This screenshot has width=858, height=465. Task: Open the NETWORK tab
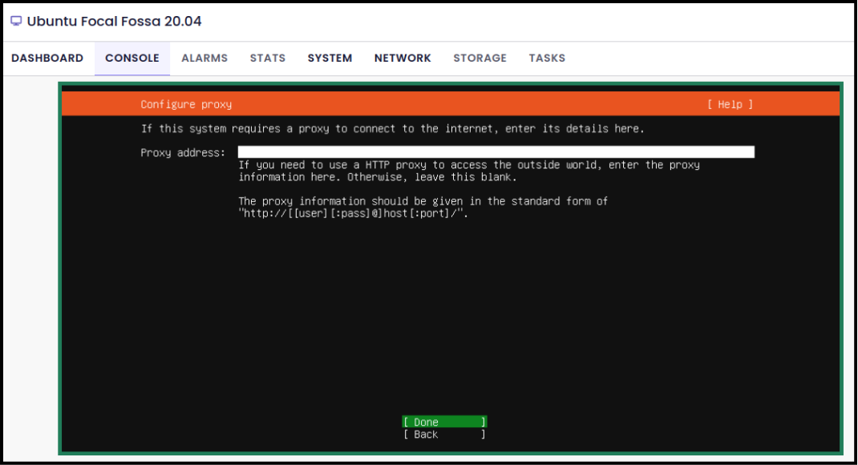(403, 58)
